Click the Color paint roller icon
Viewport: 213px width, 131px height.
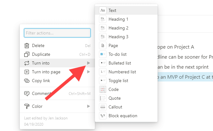[27, 106]
